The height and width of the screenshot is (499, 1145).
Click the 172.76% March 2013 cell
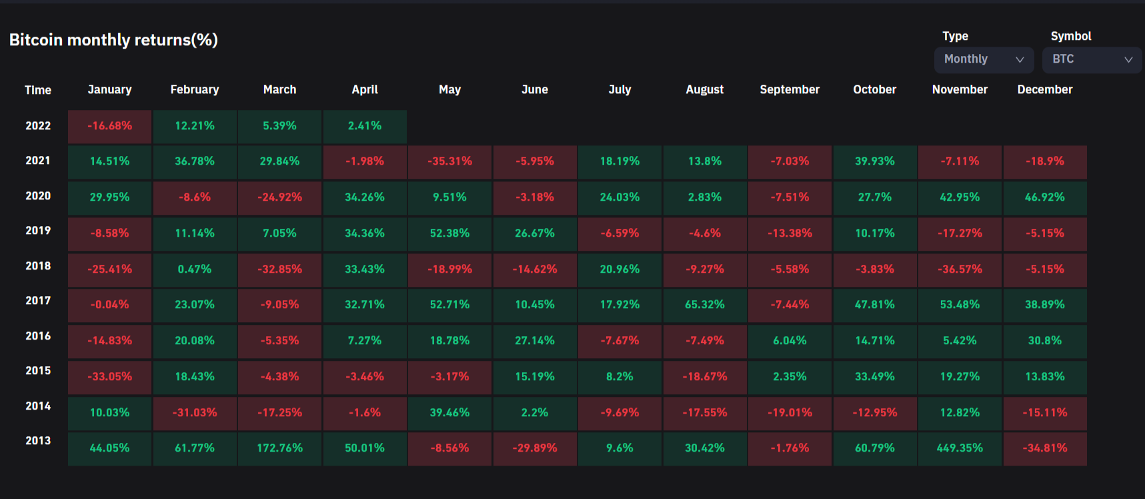tap(279, 448)
